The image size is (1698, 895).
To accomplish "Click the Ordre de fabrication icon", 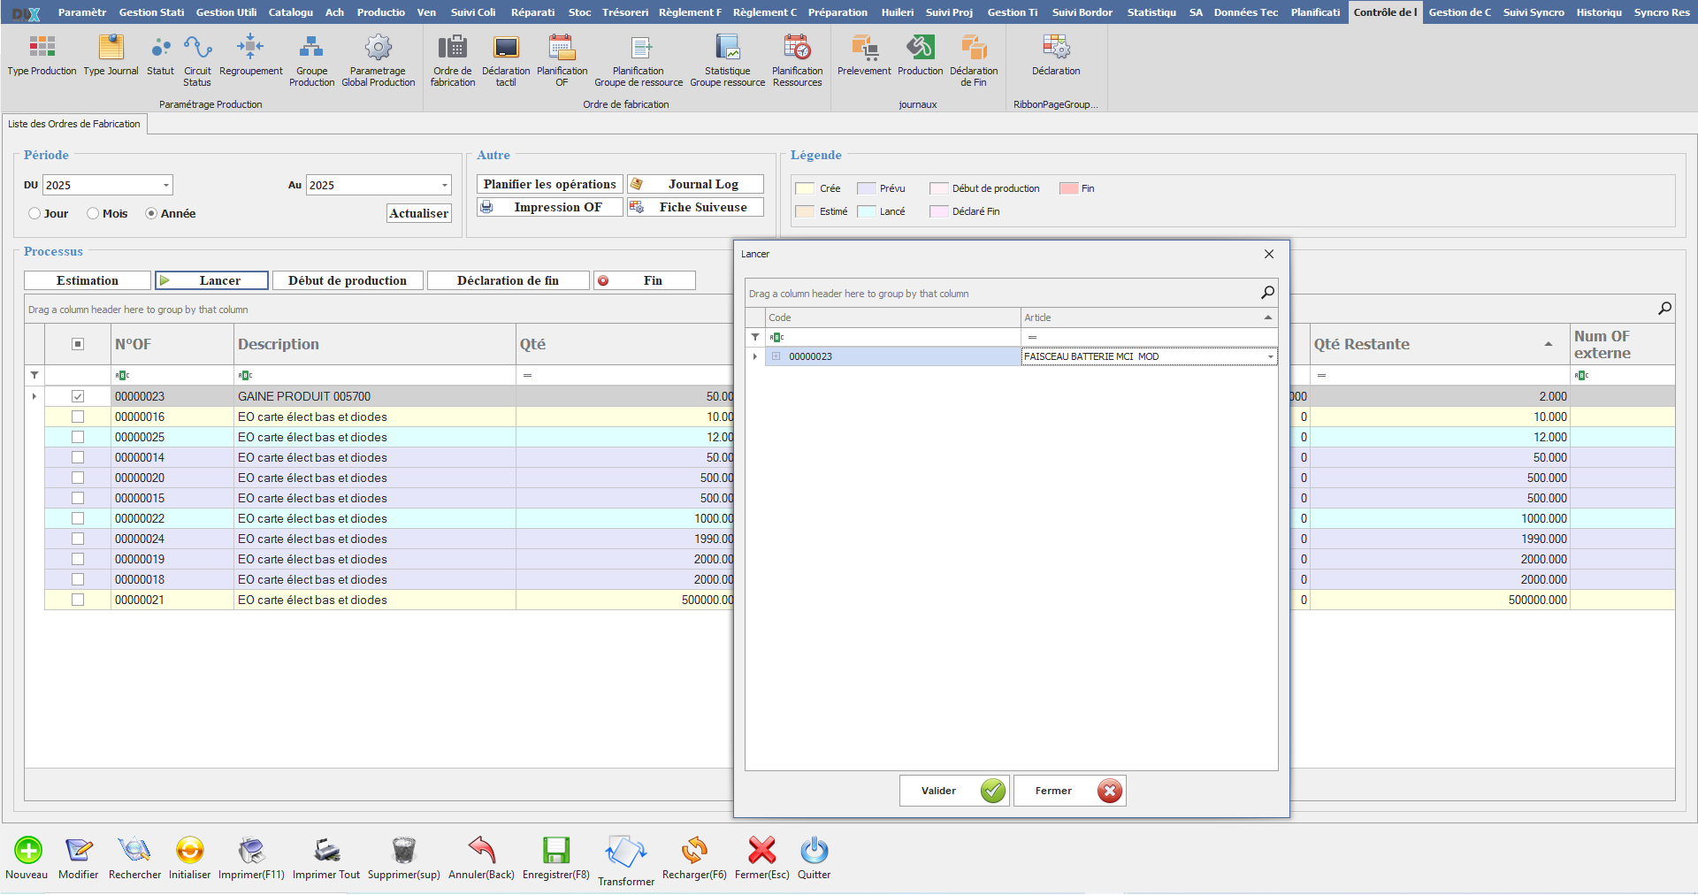I will pyautogui.click(x=452, y=49).
